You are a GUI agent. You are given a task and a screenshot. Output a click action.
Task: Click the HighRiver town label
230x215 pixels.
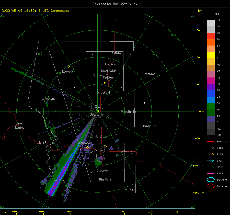[x=106, y=179]
